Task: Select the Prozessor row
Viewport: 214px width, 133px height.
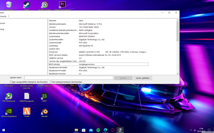Action: click(x=99, y=52)
